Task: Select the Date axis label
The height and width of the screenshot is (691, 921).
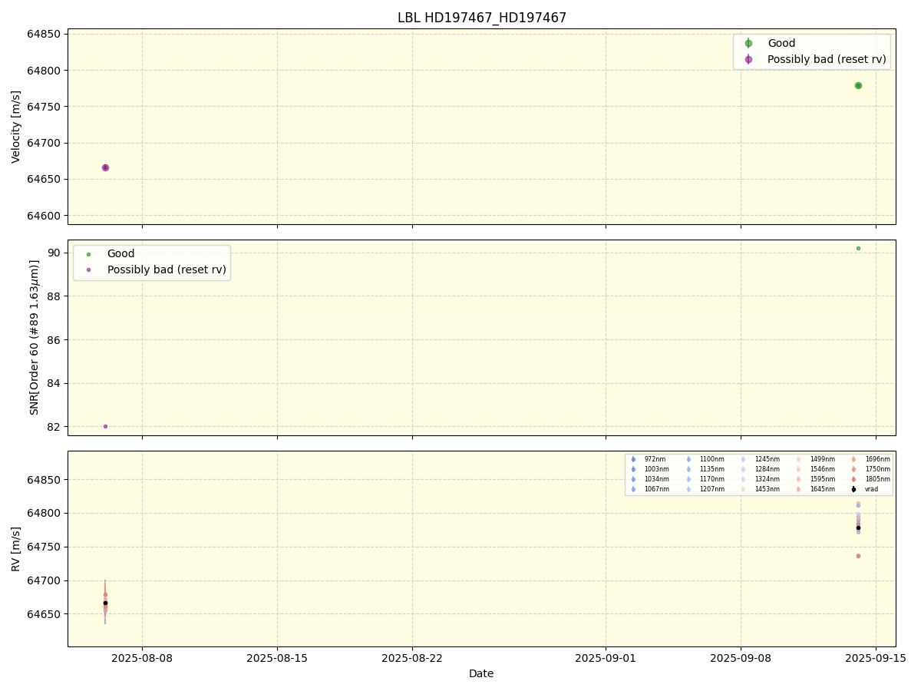Action: click(x=480, y=673)
